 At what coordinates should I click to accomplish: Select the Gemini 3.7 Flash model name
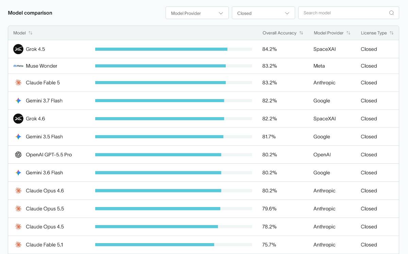pos(44,101)
